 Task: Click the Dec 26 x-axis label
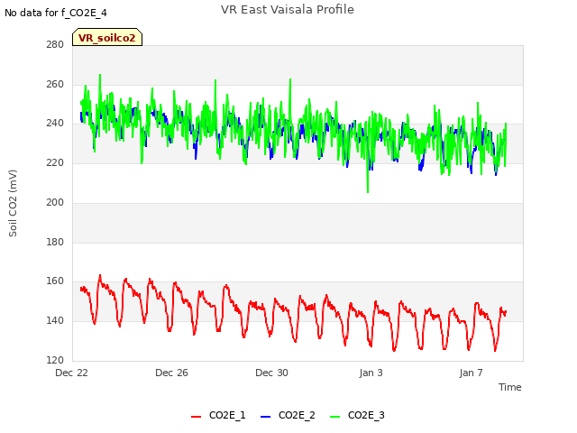click(x=171, y=373)
